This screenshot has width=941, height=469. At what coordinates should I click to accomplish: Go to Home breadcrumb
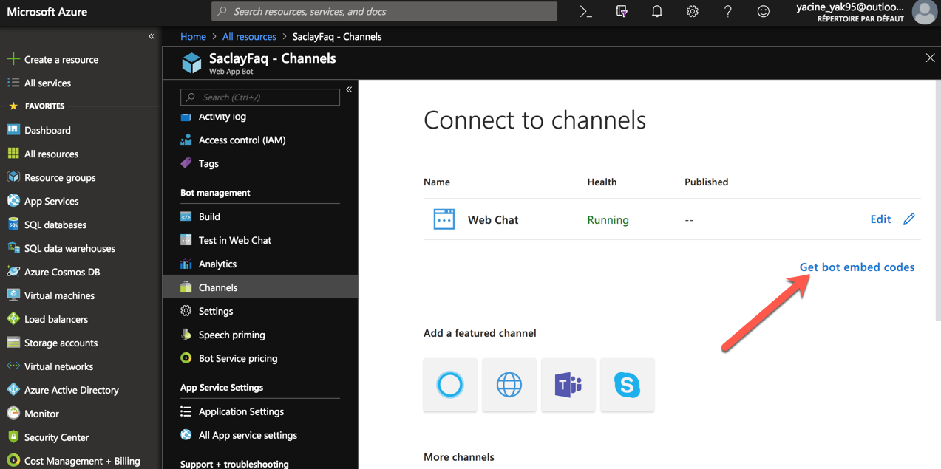pyautogui.click(x=193, y=36)
